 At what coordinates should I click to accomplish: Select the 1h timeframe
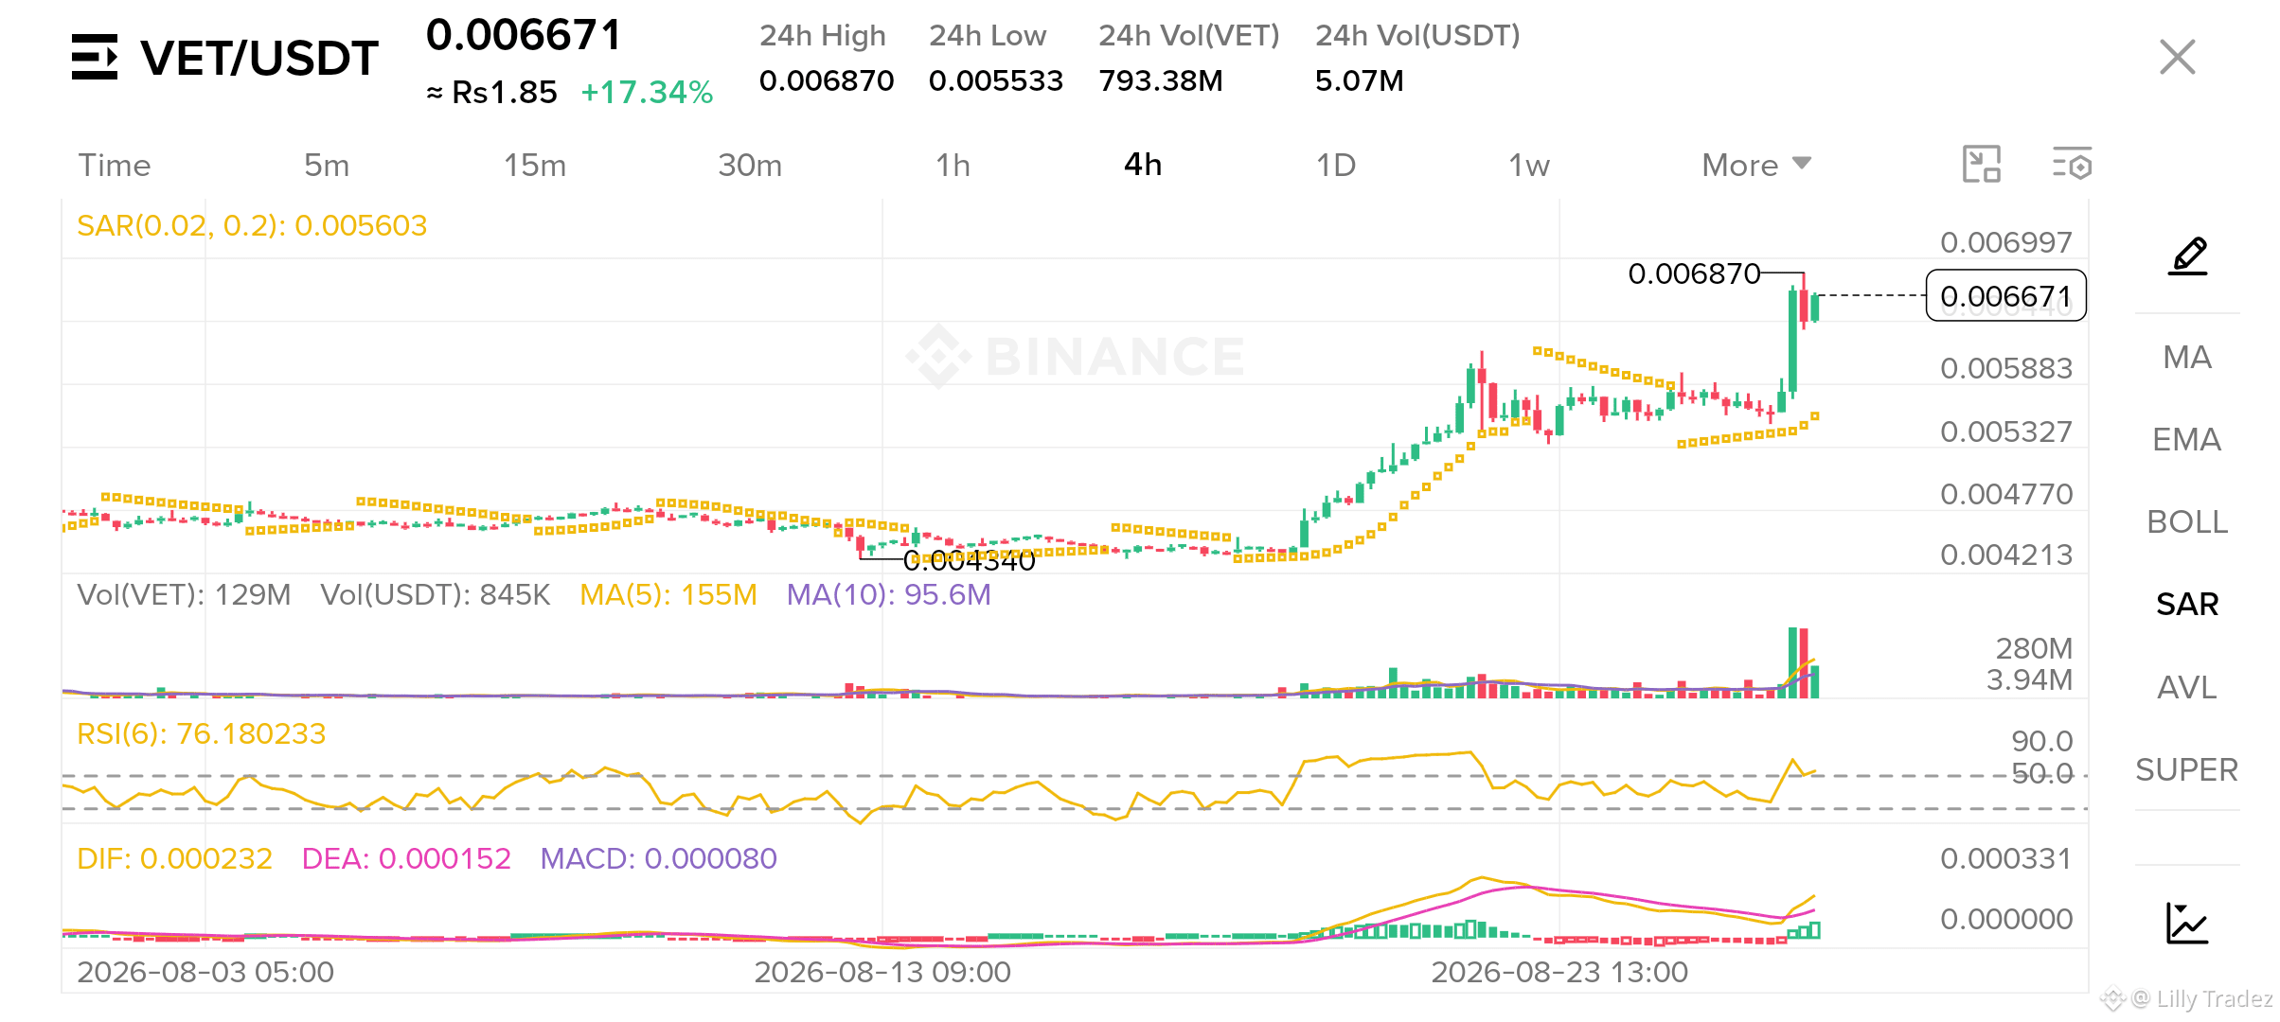point(953,165)
